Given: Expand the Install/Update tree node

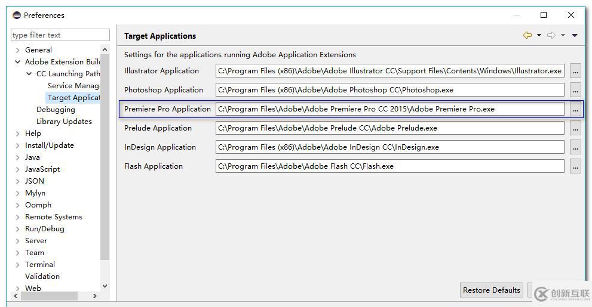Looking at the screenshot, I should coord(17,145).
